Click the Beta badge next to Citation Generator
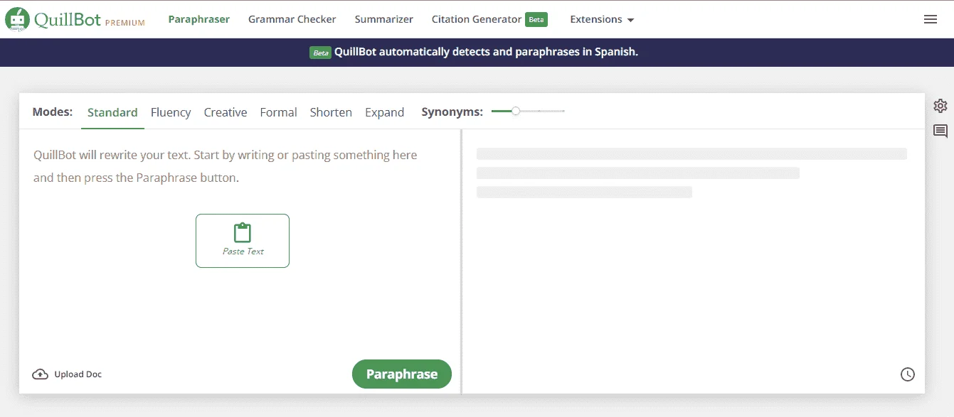954x417 pixels. click(x=536, y=20)
